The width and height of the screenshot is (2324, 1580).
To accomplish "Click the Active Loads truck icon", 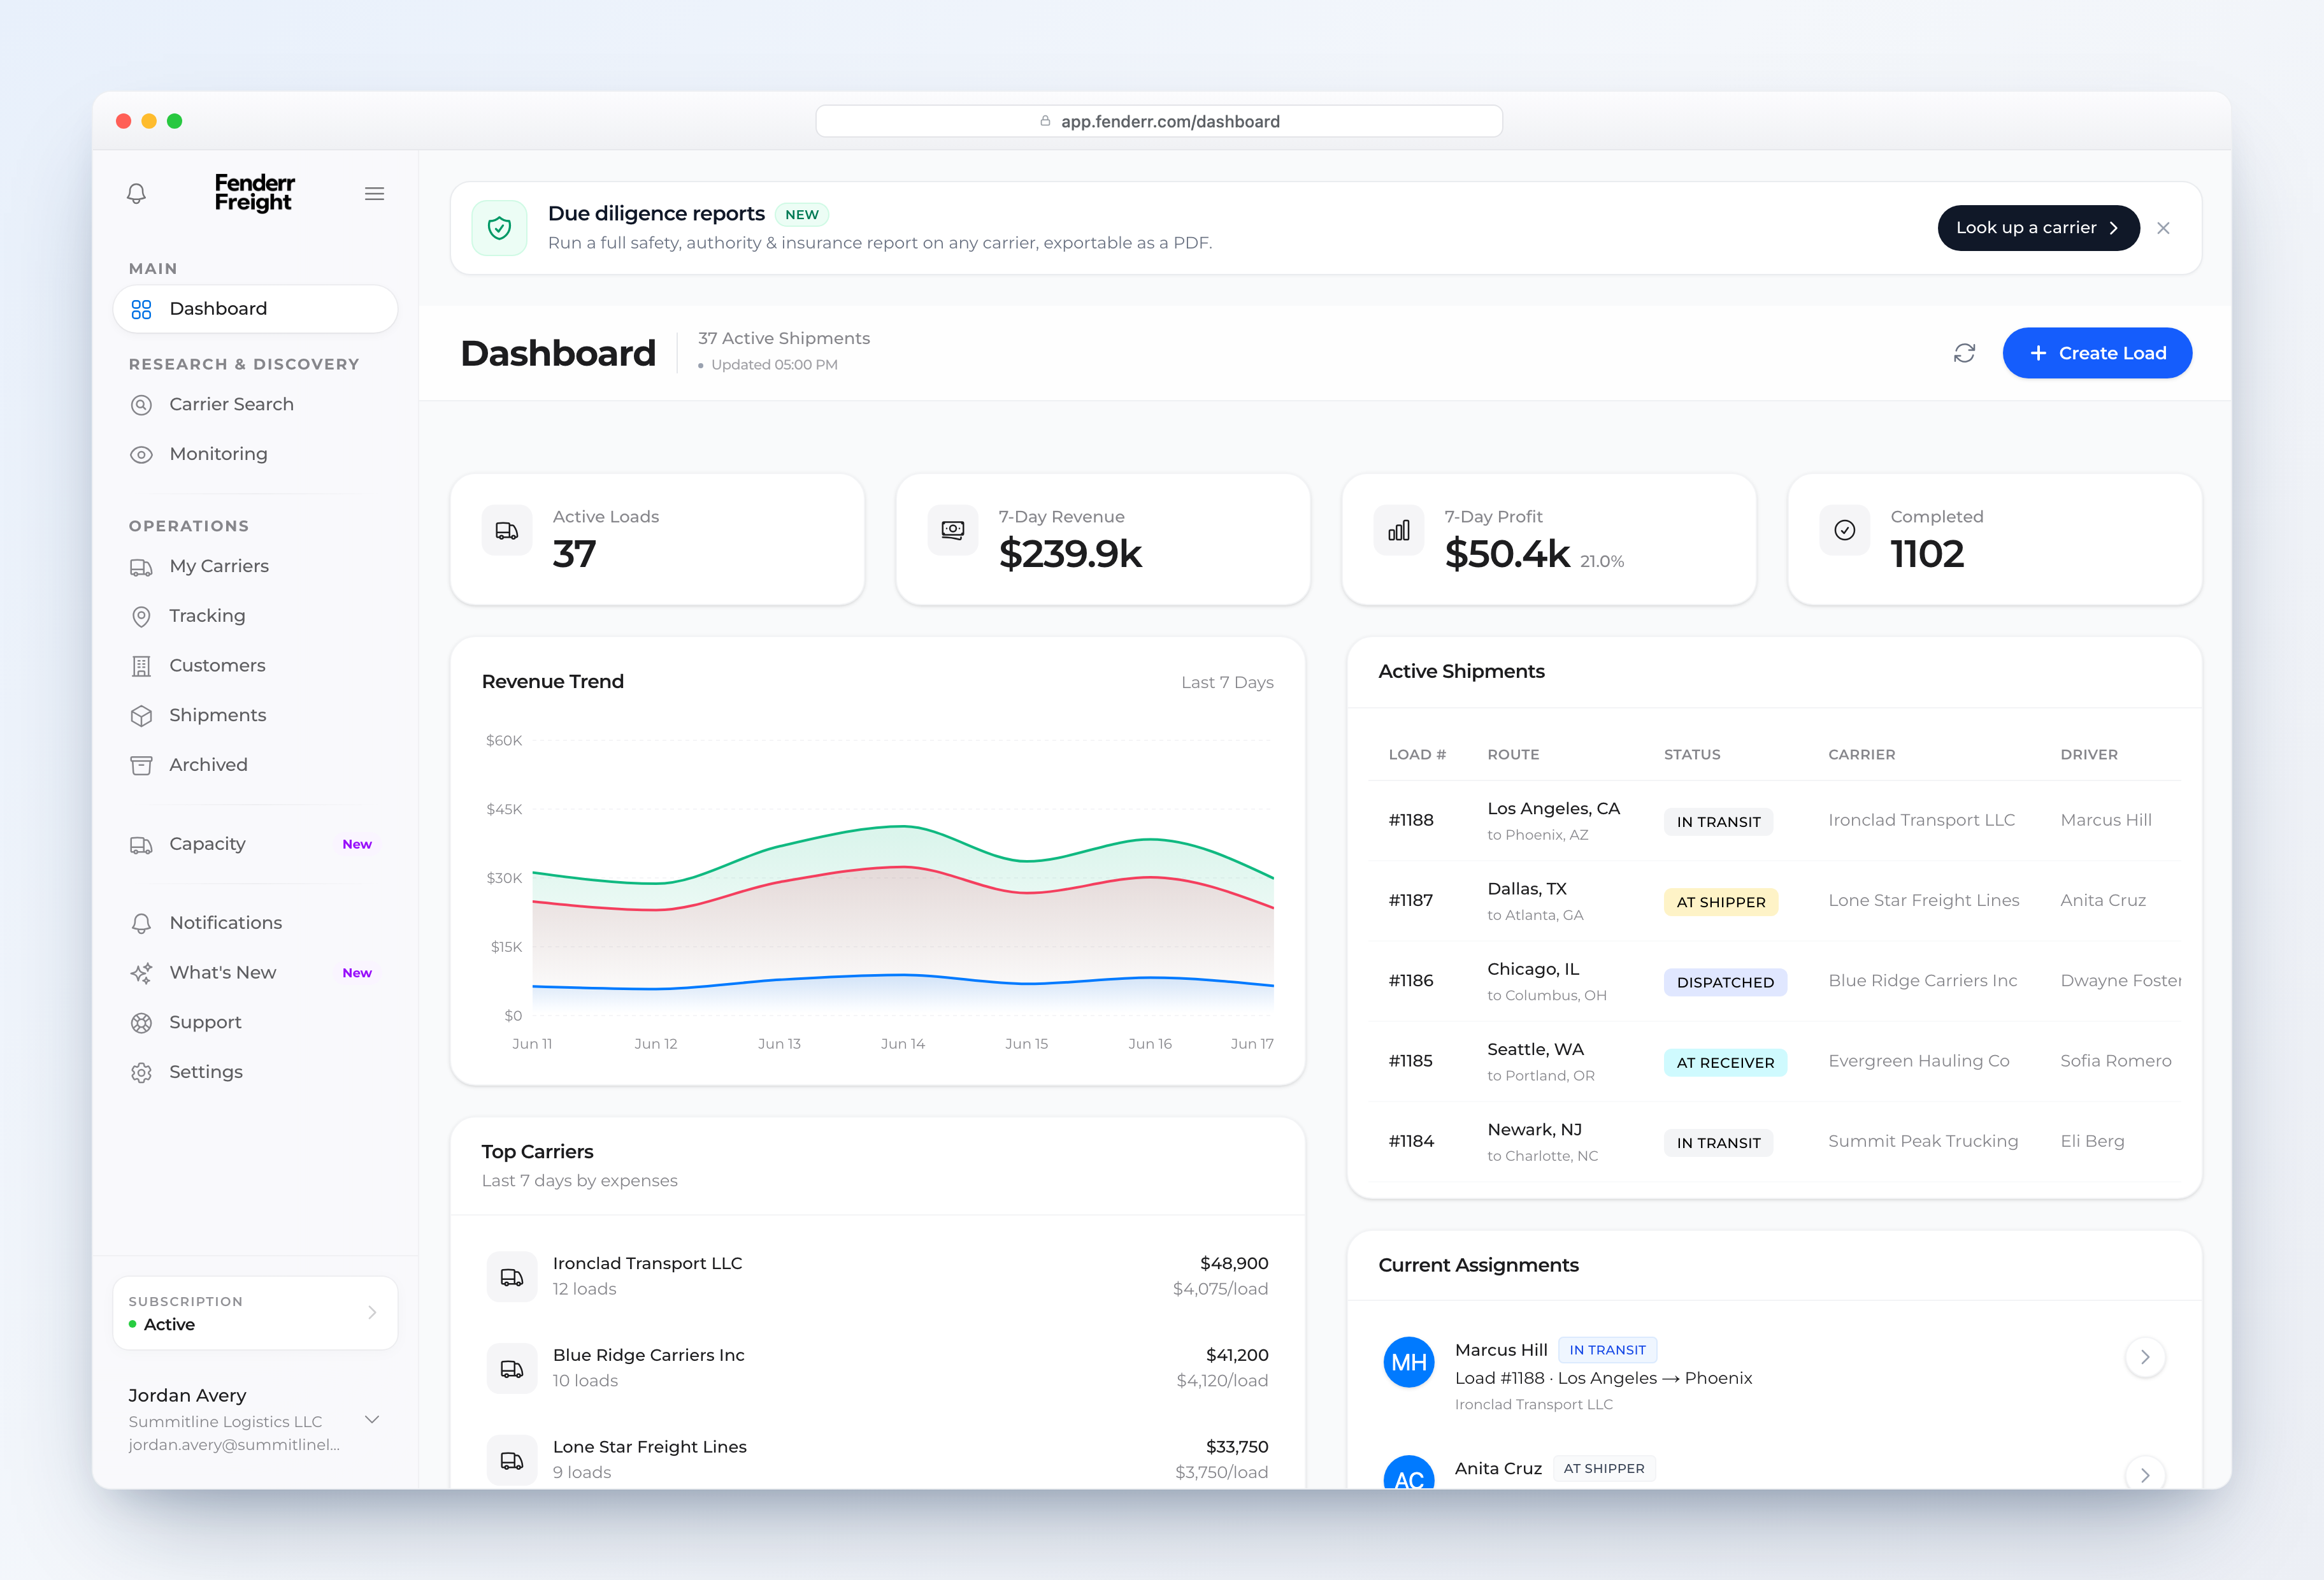I will click(x=507, y=530).
